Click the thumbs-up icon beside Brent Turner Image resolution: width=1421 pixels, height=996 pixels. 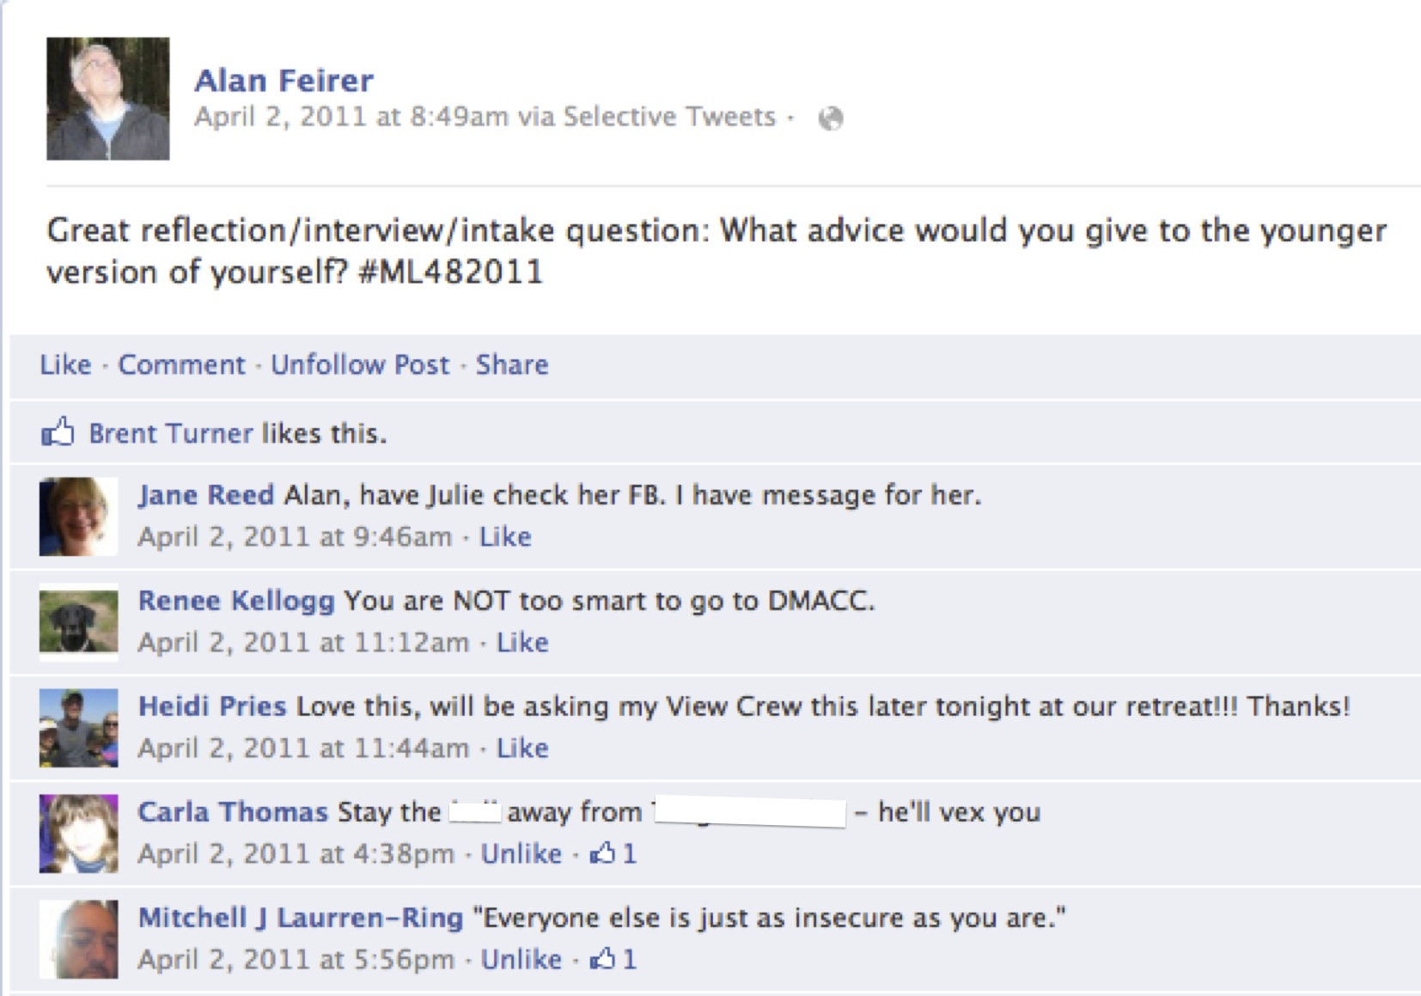pyautogui.click(x=58, y=432)
